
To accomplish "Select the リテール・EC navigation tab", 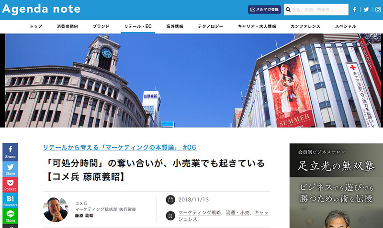I will click(138, 27).
